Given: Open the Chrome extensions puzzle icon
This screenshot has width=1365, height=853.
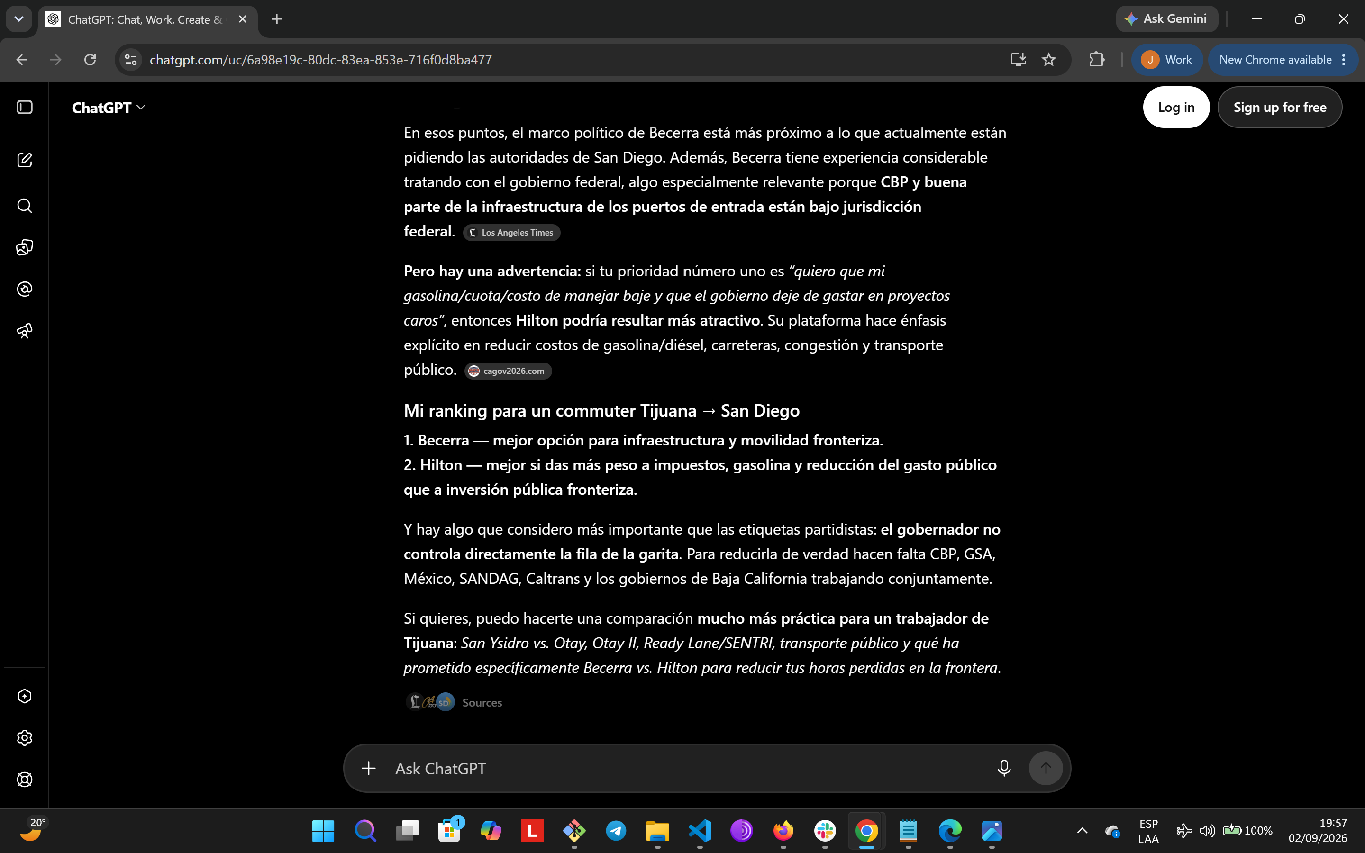Looking at the screenshot, I should coord(1097,60).
